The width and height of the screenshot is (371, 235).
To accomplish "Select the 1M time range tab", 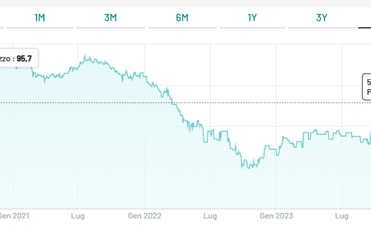I will (x=40, y=18).
